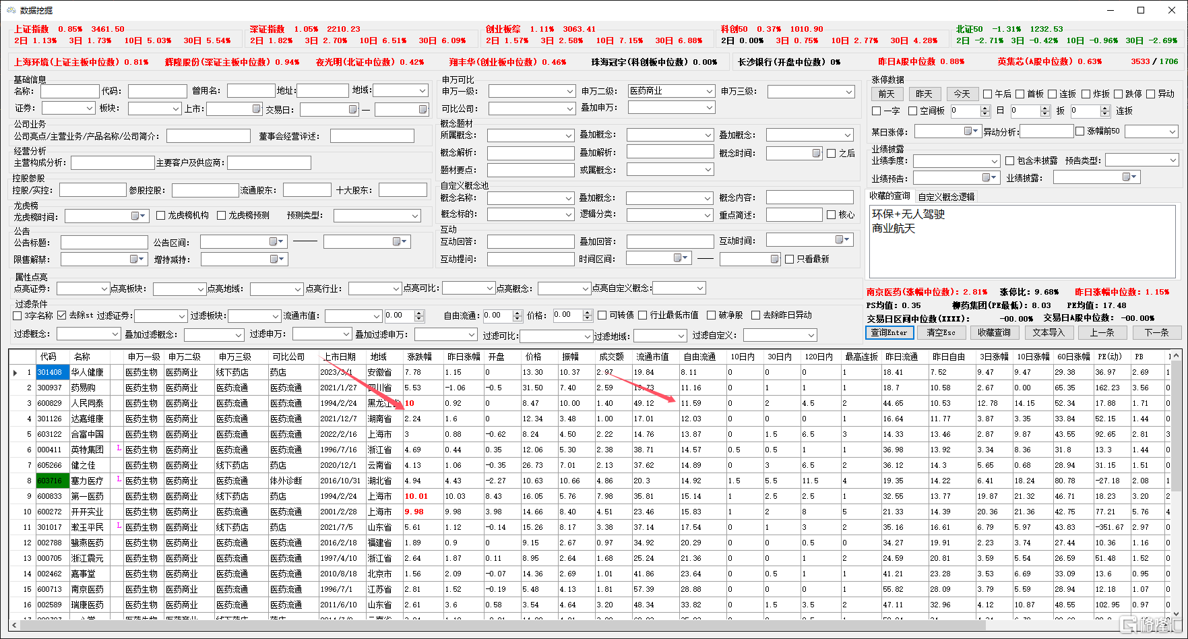The image size is (1188, 639).
Task: Increase the 价格 filter value spinner
Action: (588, 313)
